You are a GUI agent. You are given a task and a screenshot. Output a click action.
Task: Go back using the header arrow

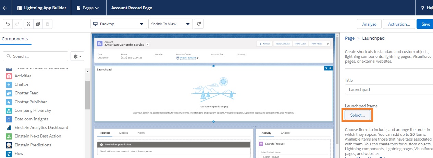5,8
